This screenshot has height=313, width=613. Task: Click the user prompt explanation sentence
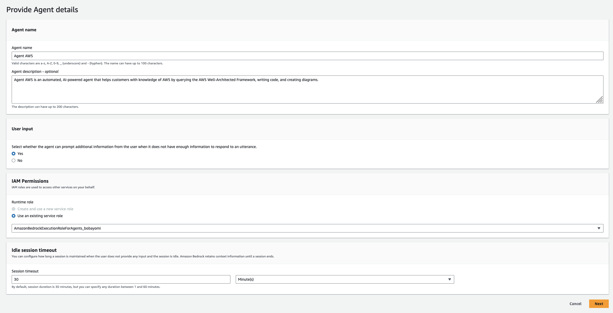(134, 147)
